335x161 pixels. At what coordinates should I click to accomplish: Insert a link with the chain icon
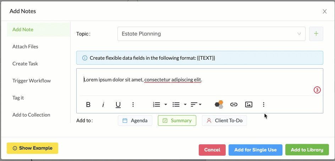tap(234, 104)
